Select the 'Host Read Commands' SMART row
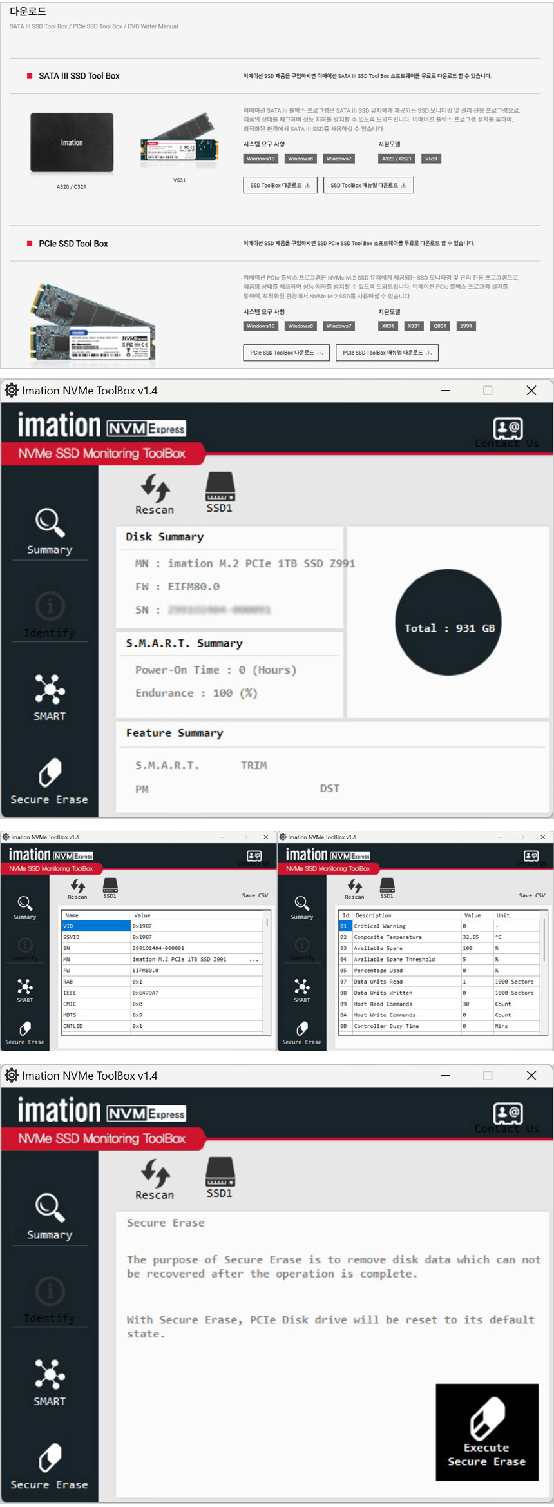Screen dimensions: 554x1507 click(x=440, y=1004)
